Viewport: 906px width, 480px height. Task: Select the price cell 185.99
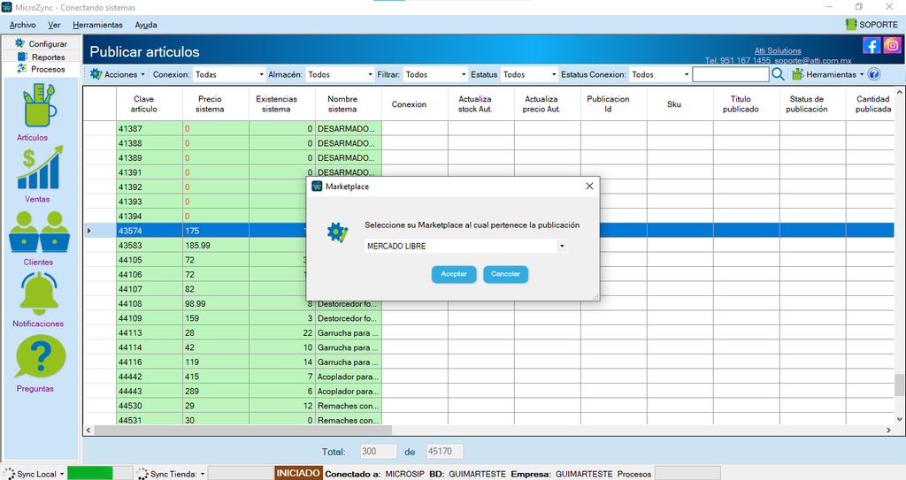point(216,245)
